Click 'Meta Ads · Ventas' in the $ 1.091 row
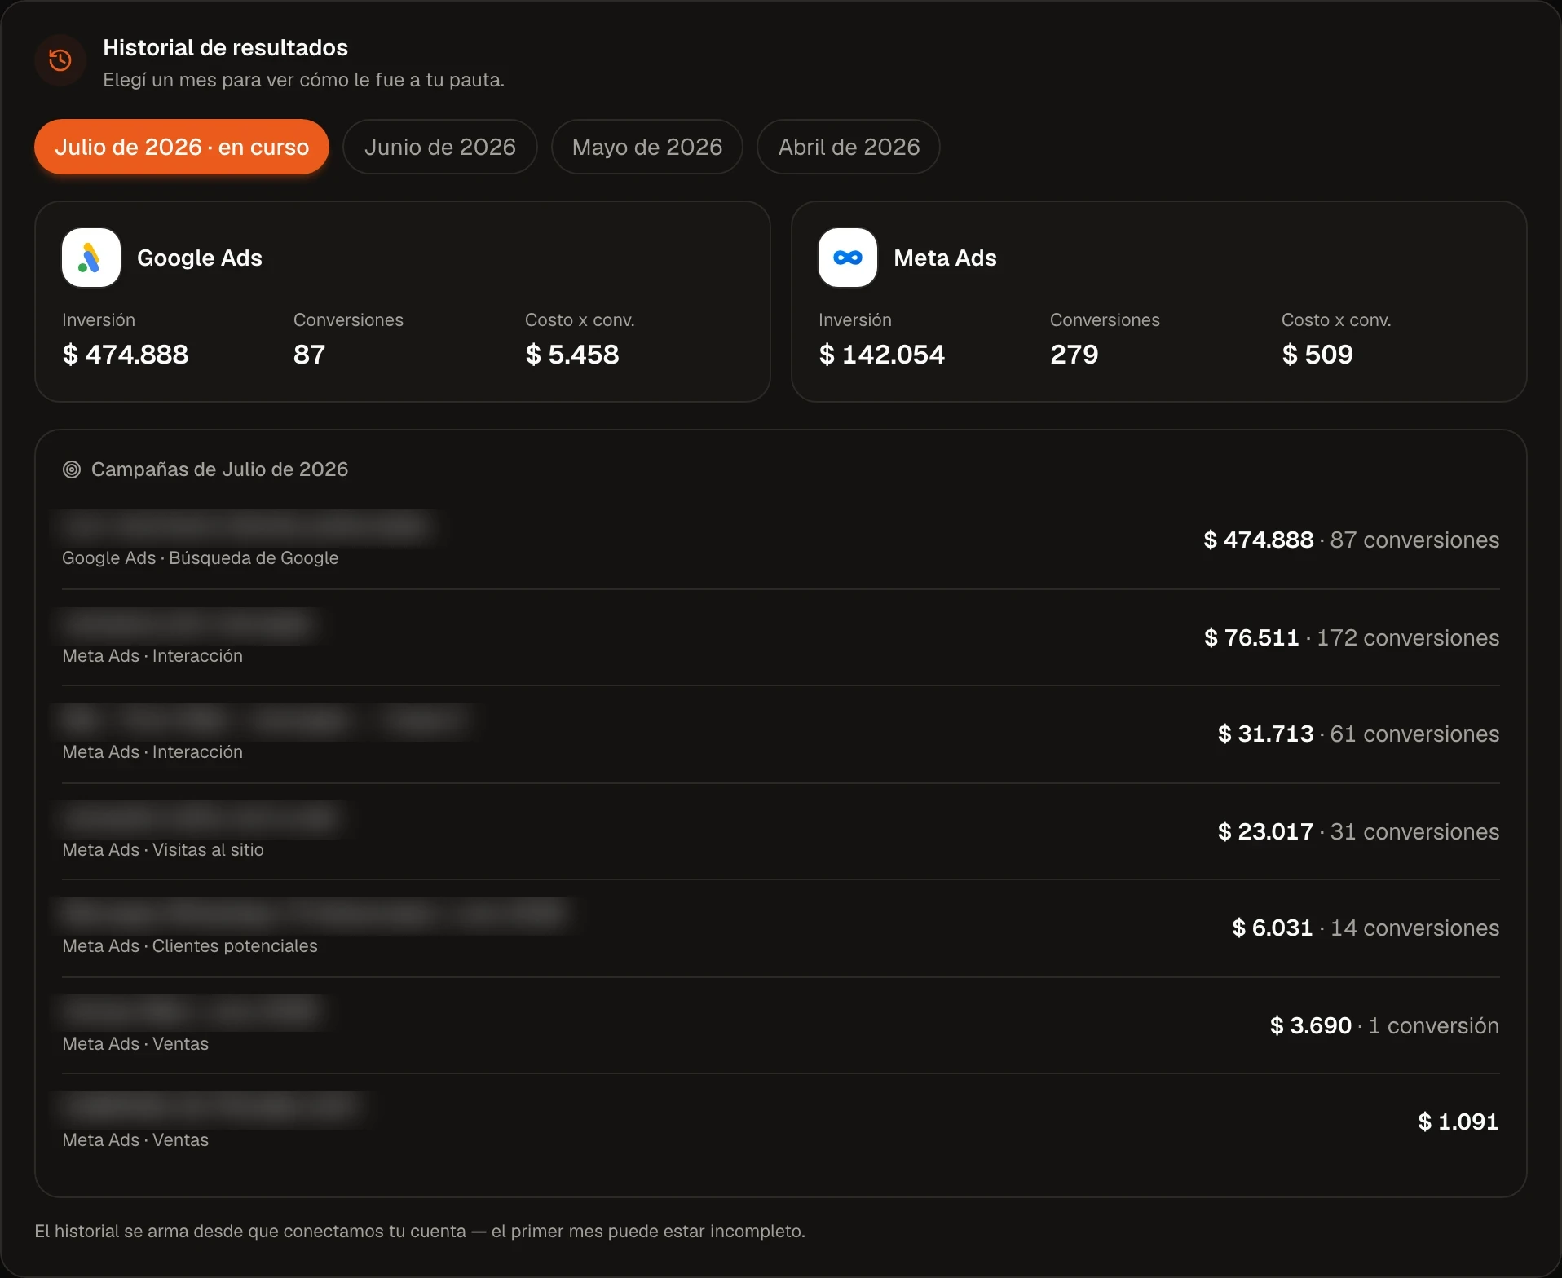The image size is (1562, 1278). (x=135, y=1140)
